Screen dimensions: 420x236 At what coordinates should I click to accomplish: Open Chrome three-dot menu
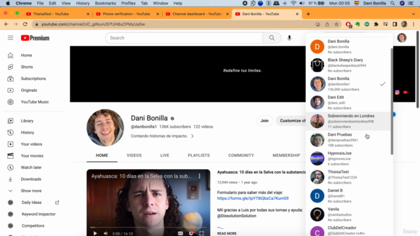click(x=413, y=24)
